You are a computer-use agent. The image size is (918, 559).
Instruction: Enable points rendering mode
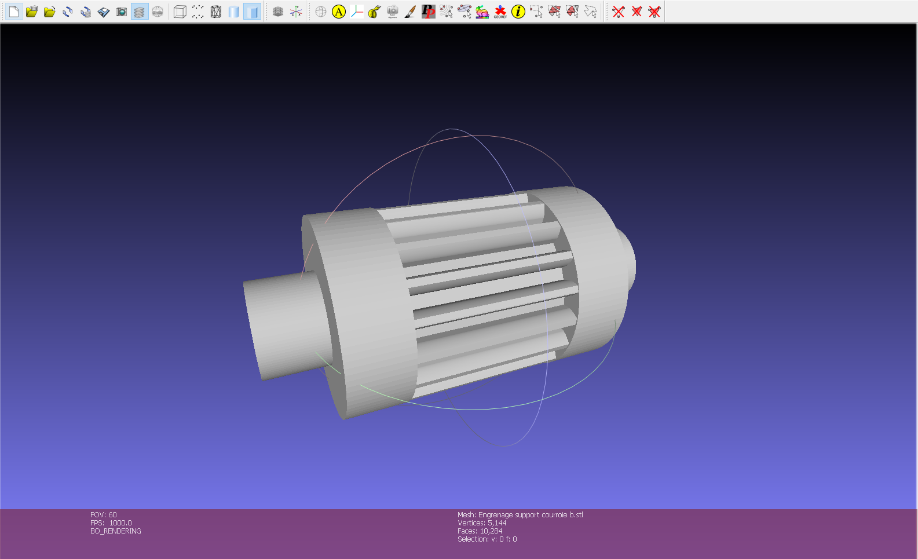coord(198,12)
